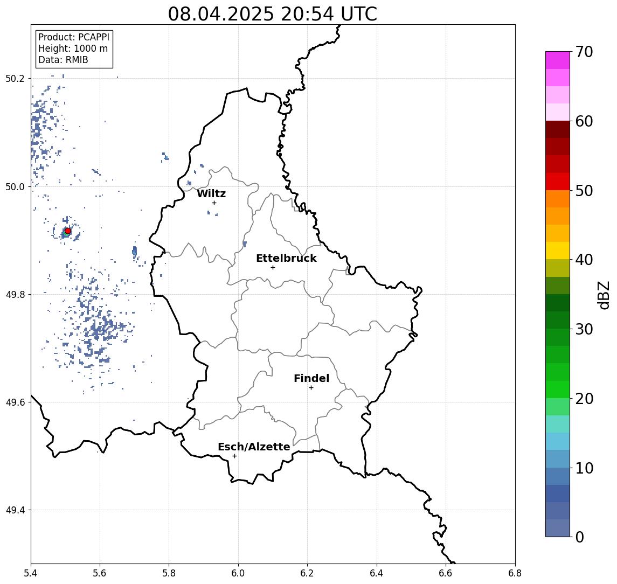Click the colorbar tick label 10
Viewport: 617px width, 584px height.
[584, 468]
